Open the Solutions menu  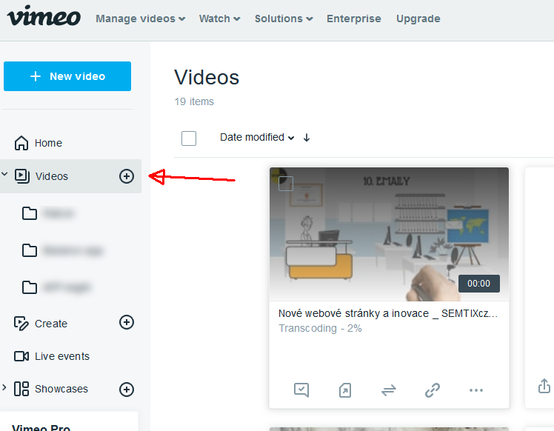[x=283, y=19]
